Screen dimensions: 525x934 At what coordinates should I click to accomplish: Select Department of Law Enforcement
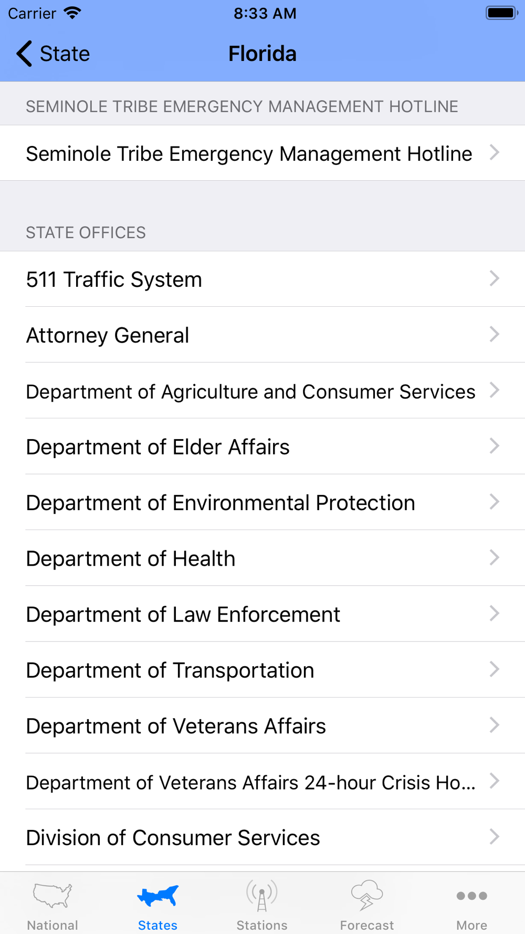click(262, 614)
